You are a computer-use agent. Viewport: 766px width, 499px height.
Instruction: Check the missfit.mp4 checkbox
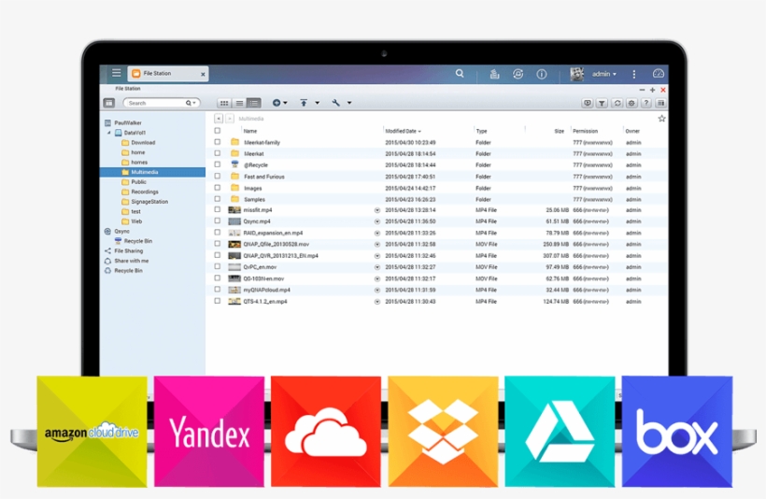(x=218, y=209)
